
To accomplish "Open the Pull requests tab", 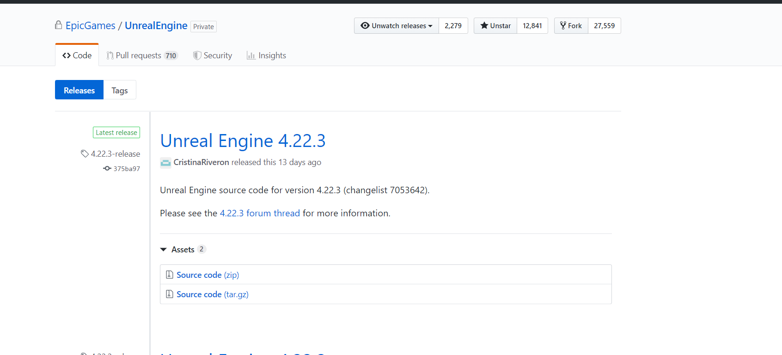I will point(142,55).
